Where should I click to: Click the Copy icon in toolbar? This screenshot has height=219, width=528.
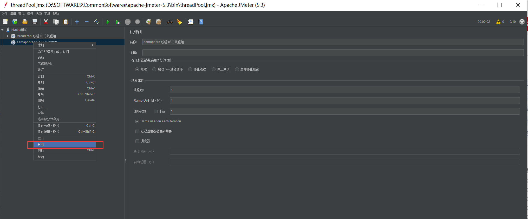click(56, 22)
